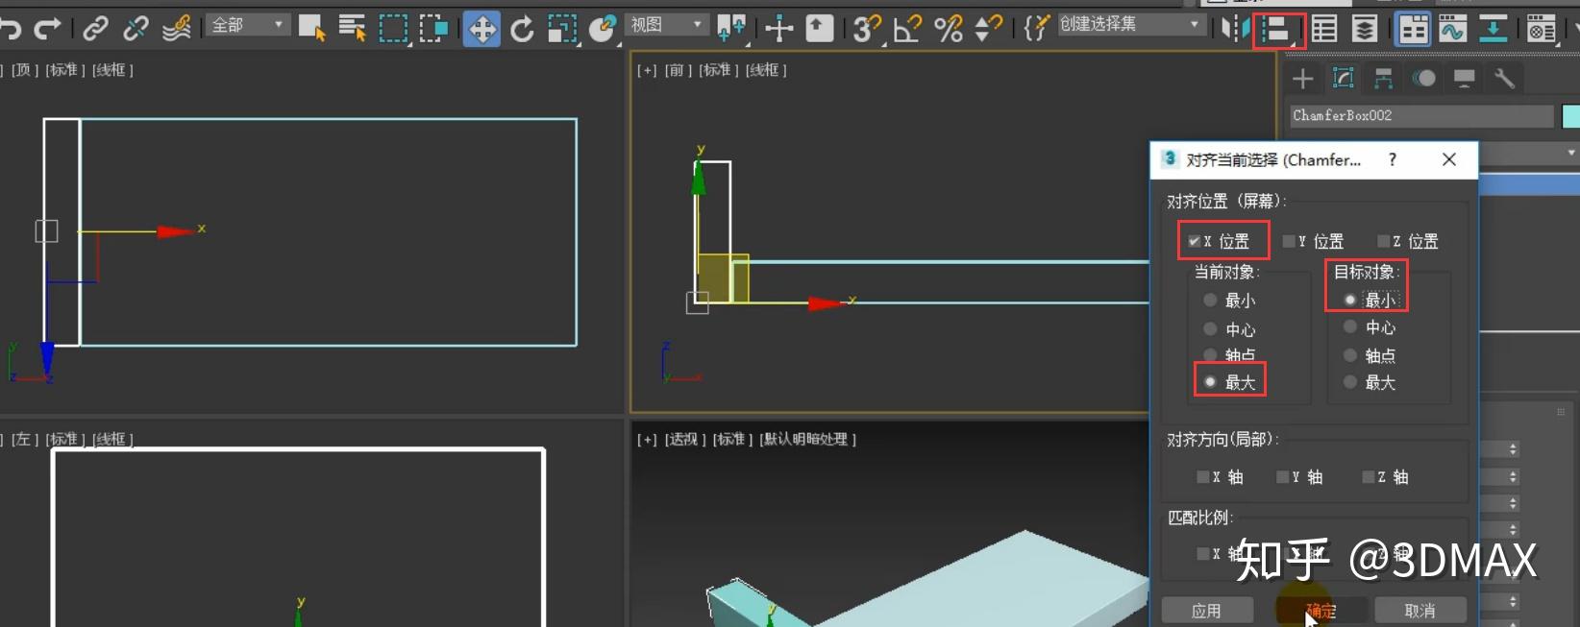Click the Use Pivot Point Center icon
The height and width of the screenshot is (627, 1580).
731,29
